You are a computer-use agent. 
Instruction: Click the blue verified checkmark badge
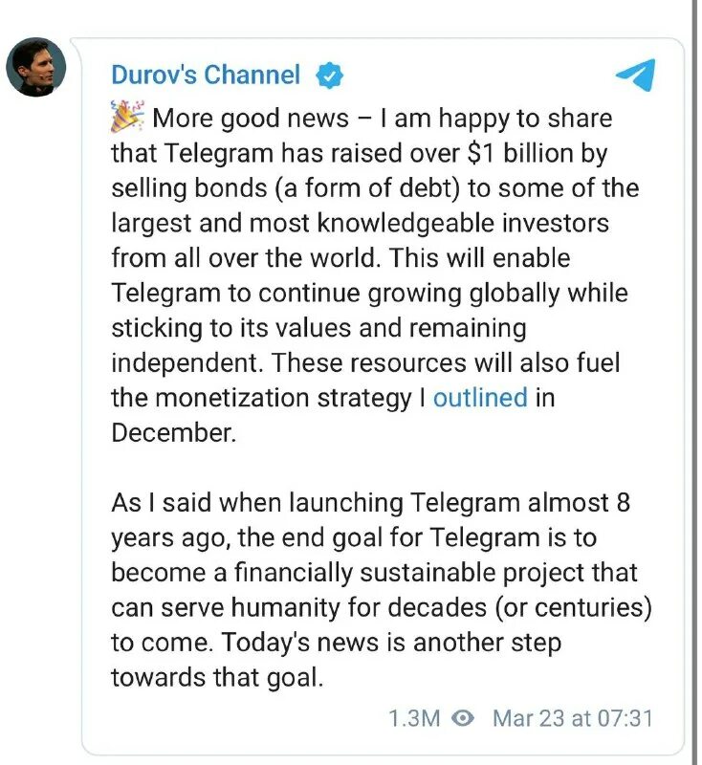329,76
